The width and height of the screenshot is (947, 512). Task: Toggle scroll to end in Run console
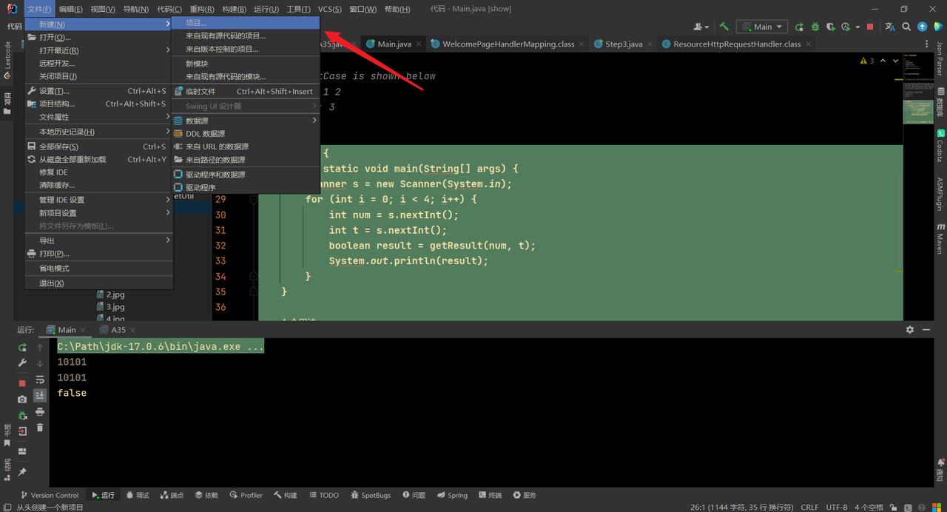pos(40,396)
